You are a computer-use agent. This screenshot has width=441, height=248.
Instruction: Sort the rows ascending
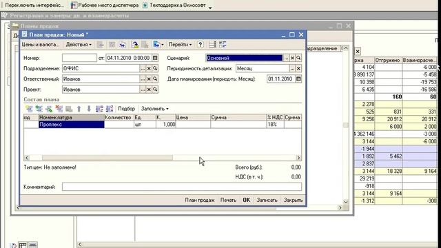99,109
